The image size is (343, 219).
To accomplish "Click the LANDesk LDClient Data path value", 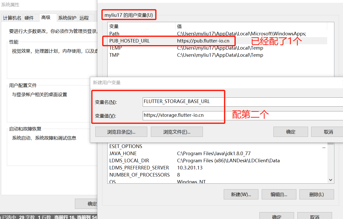I will click(x=228, y=160).
